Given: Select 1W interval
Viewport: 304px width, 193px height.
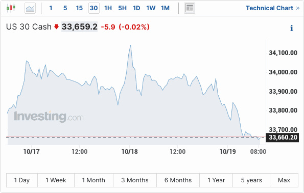Looking at the screenshot, I should click(151, 8).
